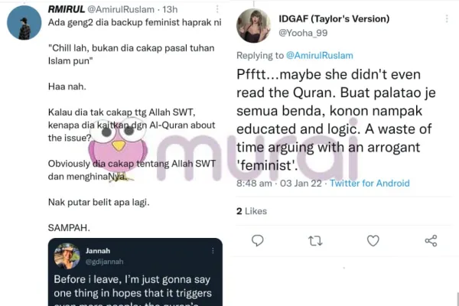Open the 8:48 am 03 Jan 22 timestamp
The image size is (459, 306).
pos(279,184)
